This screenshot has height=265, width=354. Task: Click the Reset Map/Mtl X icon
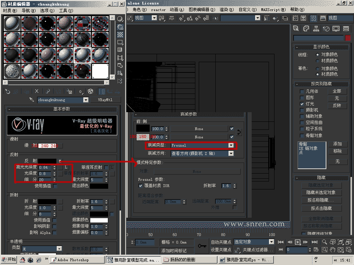point(37,91)
